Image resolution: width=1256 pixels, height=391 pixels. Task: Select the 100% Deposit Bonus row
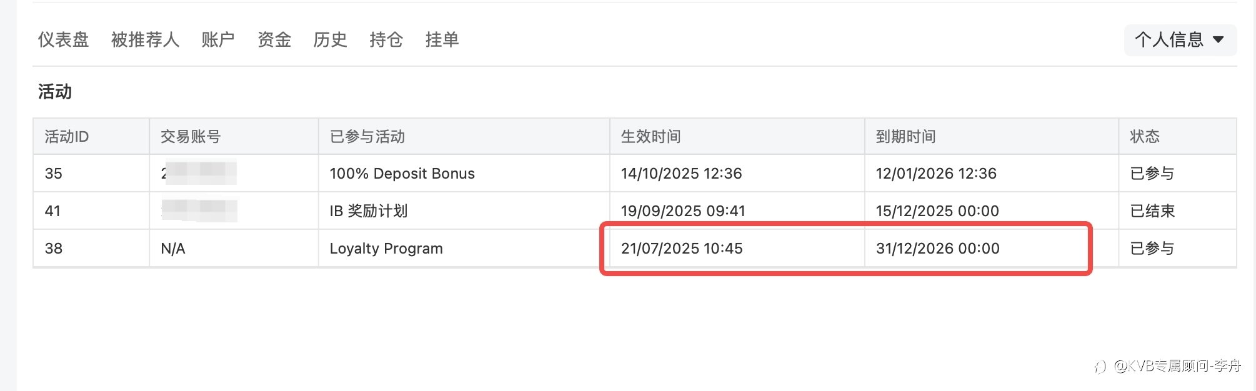[402, 174]
